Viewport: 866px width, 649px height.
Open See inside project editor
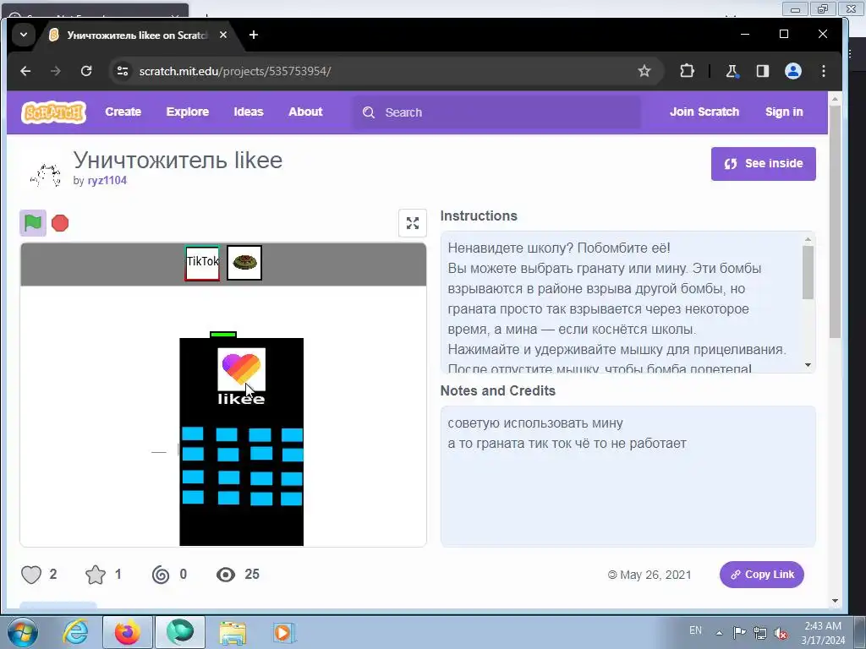(764, 164)
